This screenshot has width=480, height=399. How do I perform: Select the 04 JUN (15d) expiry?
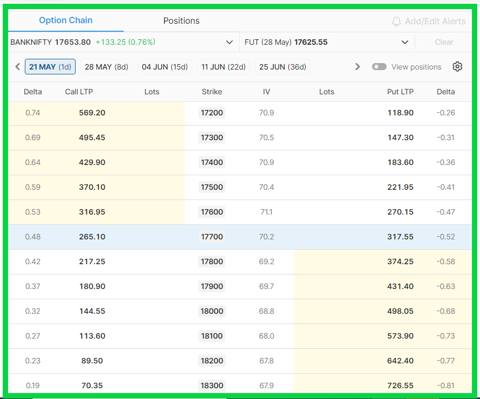pos(165,67)
